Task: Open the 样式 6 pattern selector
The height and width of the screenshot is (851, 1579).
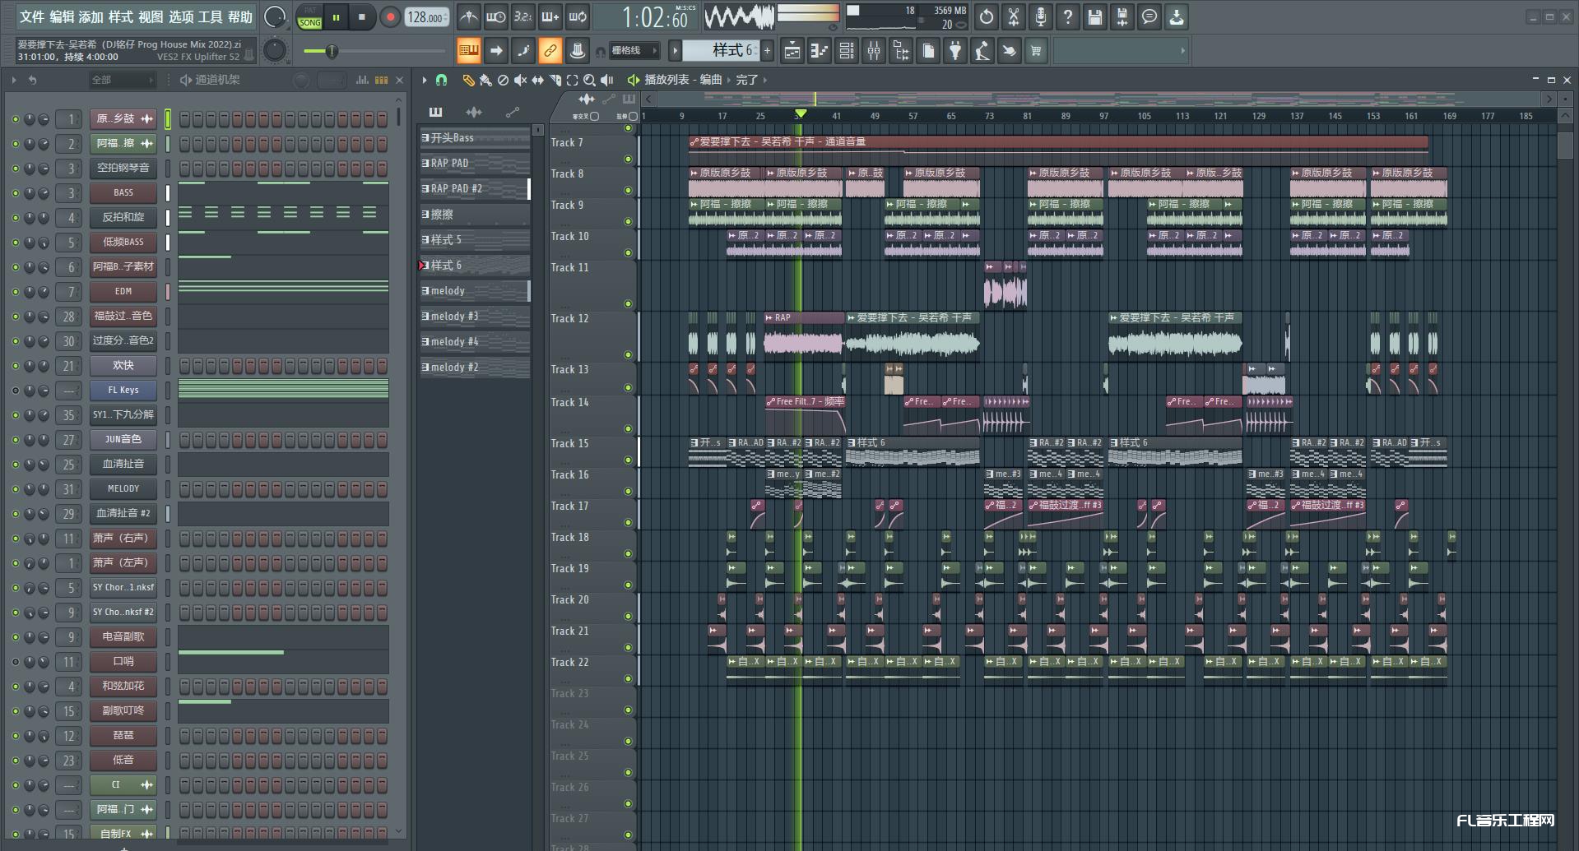Action: point(721,50)
